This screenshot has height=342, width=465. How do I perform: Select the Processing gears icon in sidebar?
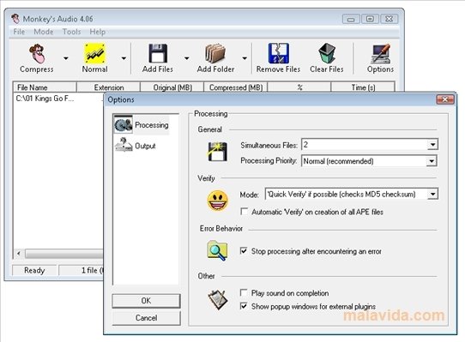(124, 125)
